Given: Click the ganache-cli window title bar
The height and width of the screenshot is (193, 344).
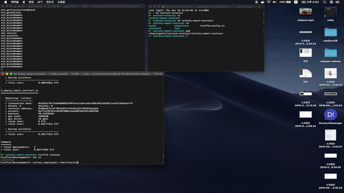Looking at the screenshot, I should pos(73,6).
